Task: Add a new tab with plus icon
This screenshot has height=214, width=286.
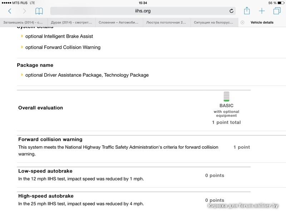Action: 262,11
